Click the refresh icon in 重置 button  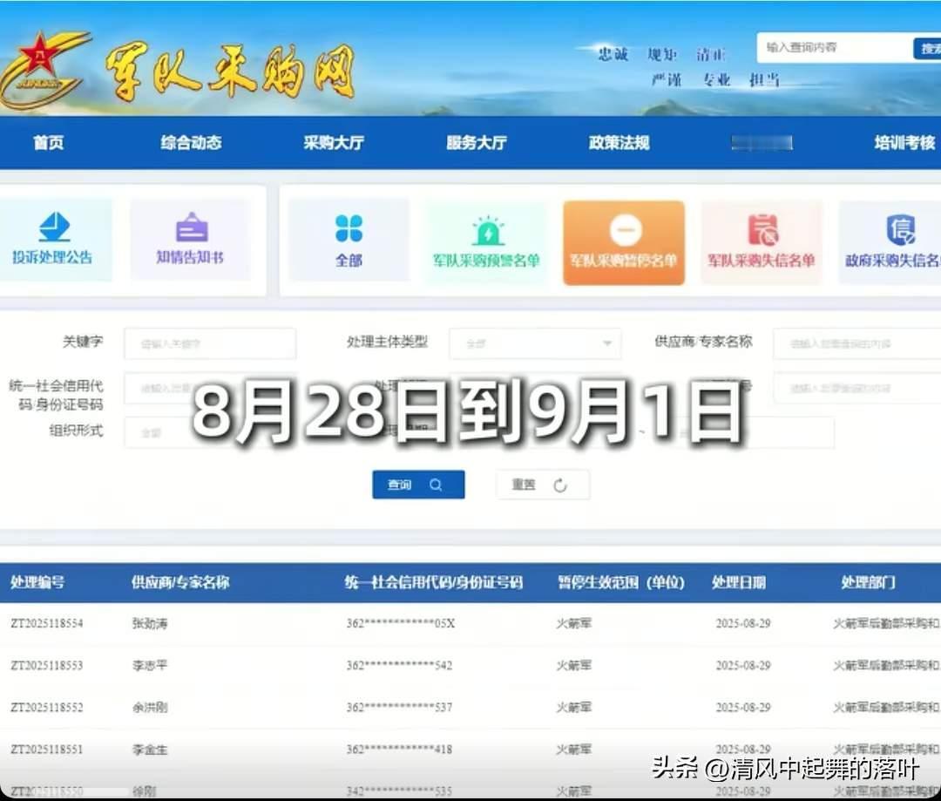(x=560, y=485)
